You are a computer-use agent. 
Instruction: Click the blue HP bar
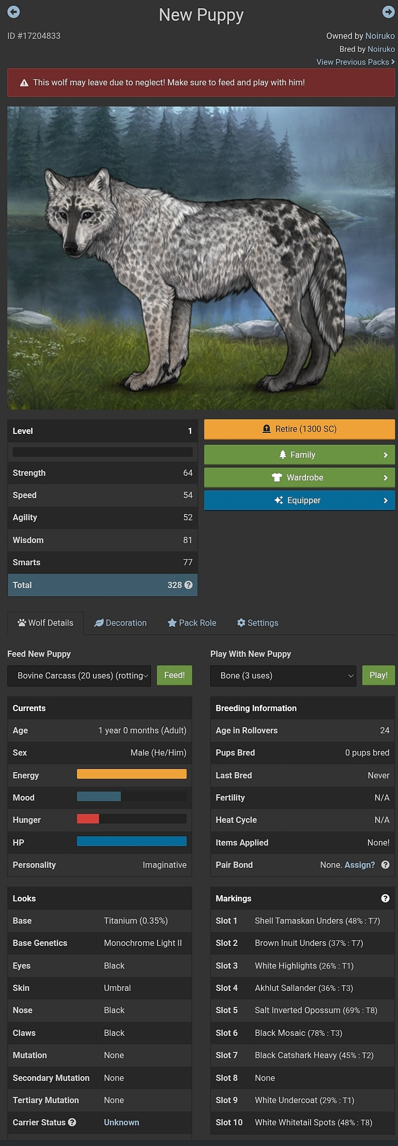132,841
